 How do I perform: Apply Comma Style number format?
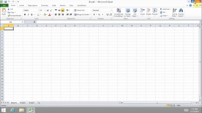[x=103, y=15]
